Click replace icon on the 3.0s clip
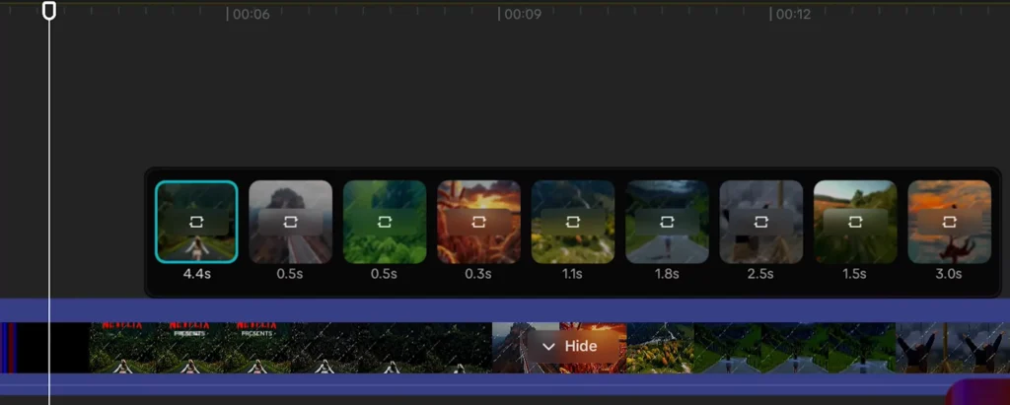 point(949,222)
